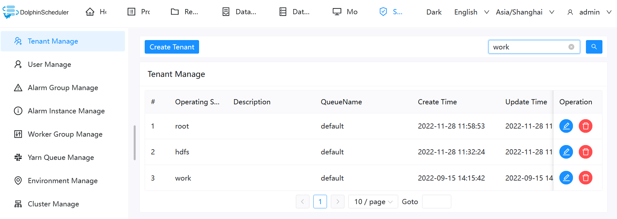Open the Security shield icon
The height and width of the screenshot is (219, 617).
coord(383,12)
